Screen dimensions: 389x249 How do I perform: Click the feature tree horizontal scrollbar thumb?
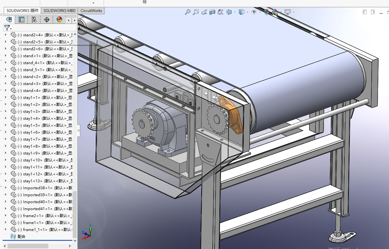pos(28,246)
